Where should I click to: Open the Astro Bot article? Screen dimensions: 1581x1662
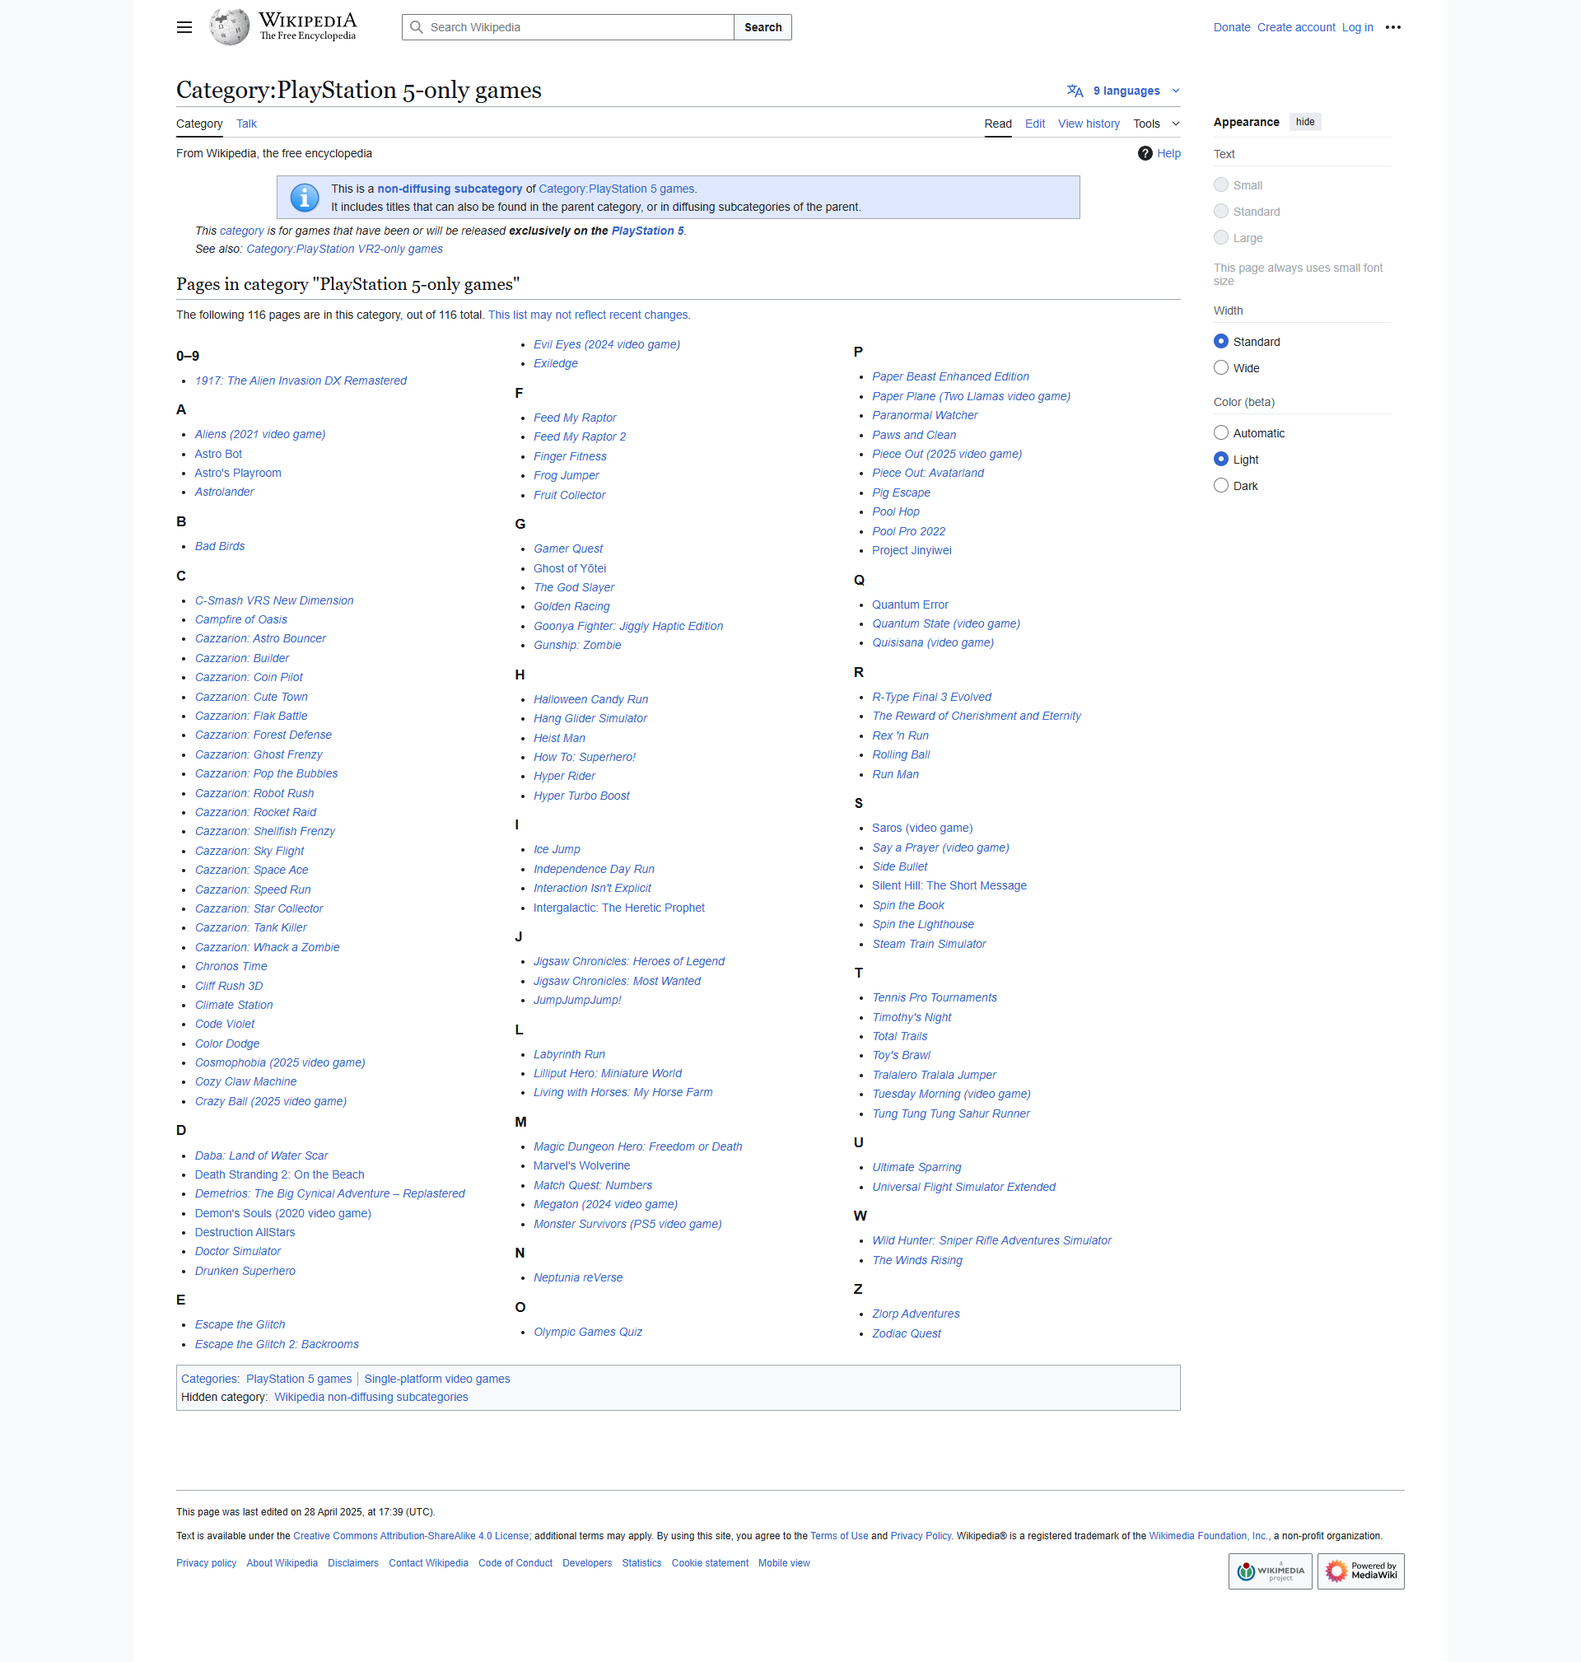[217, 454]
